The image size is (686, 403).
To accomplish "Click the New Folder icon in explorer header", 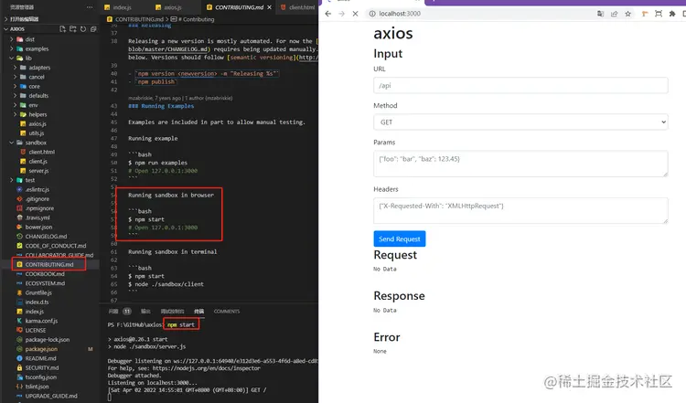I will (x=72, y=29).
